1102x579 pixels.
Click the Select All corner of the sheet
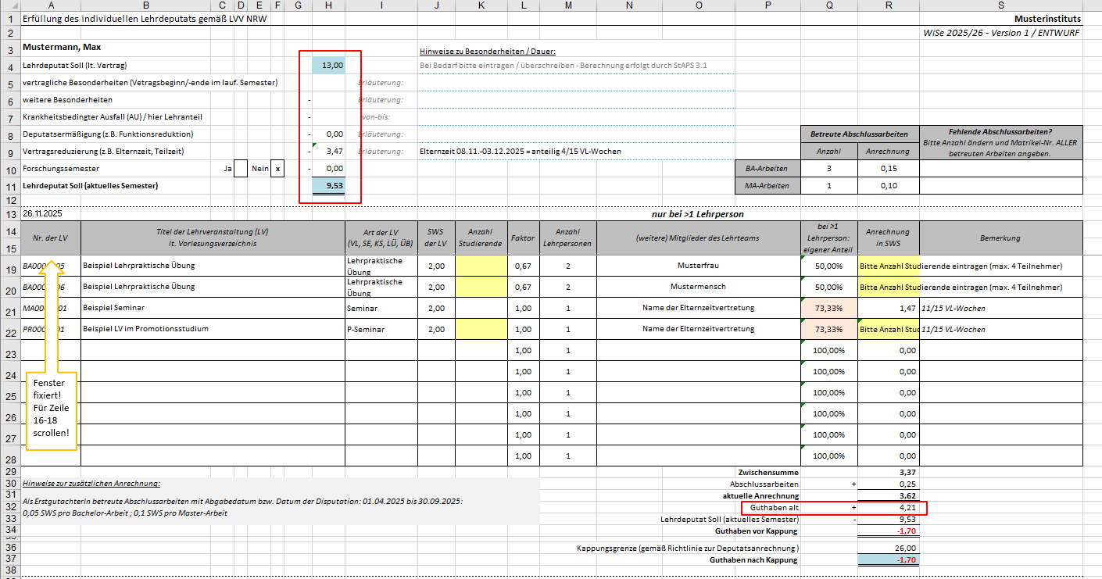tap(10, 5)
